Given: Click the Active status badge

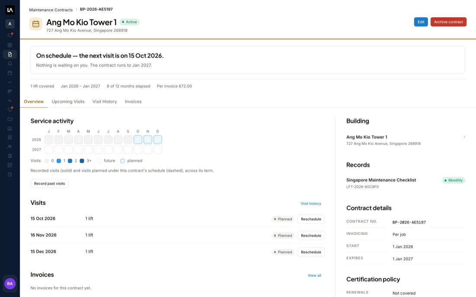Looking at the screenshot, I should click(130, 22).
